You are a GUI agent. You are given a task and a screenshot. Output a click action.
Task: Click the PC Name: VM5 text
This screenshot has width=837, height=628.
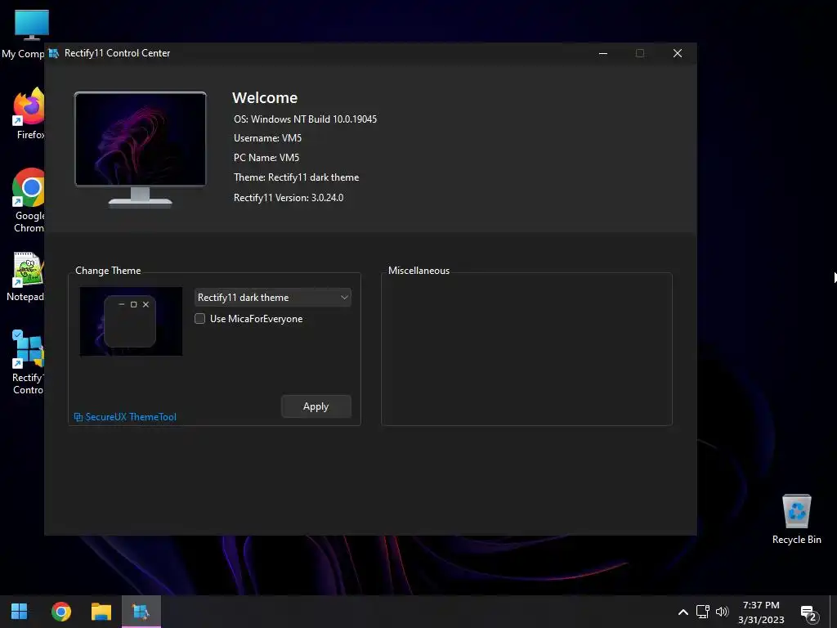point(266,158)
